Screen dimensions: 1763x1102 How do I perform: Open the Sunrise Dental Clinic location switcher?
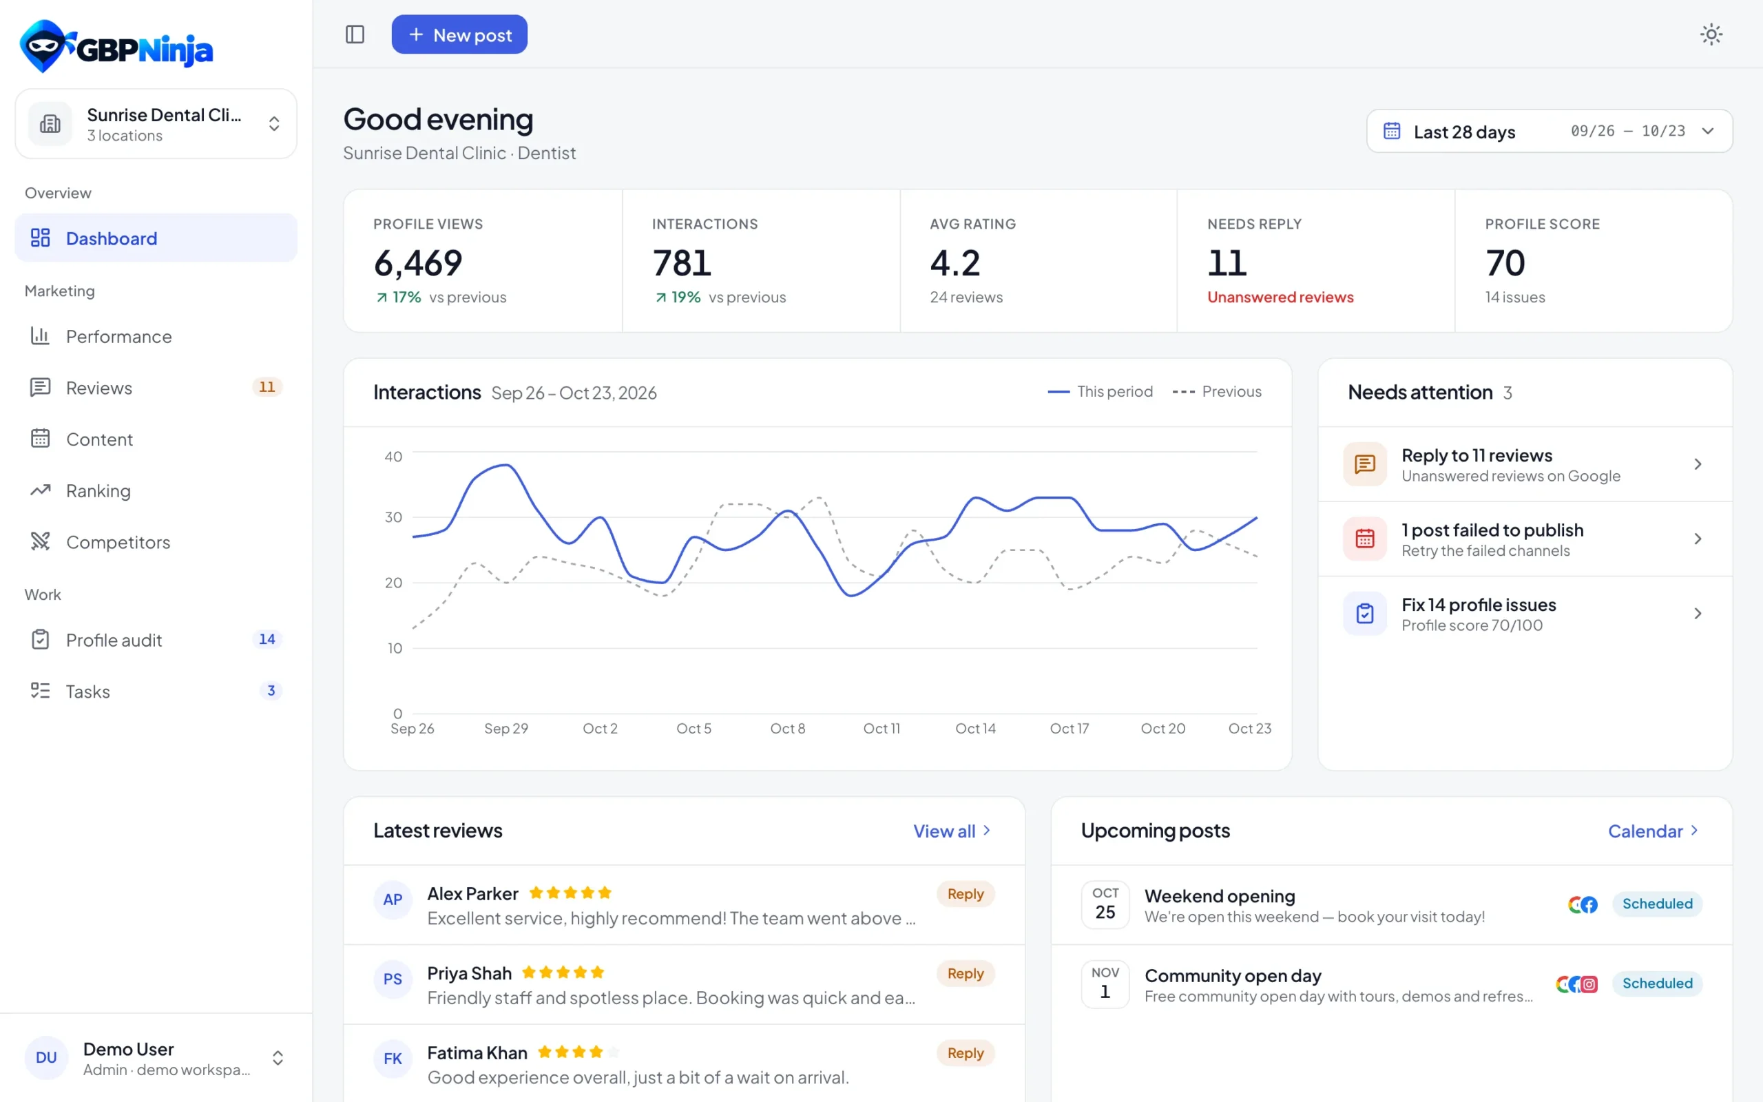click(x=156, y=124)
